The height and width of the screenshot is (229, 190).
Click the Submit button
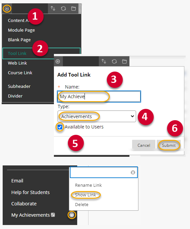click(169, 145)
